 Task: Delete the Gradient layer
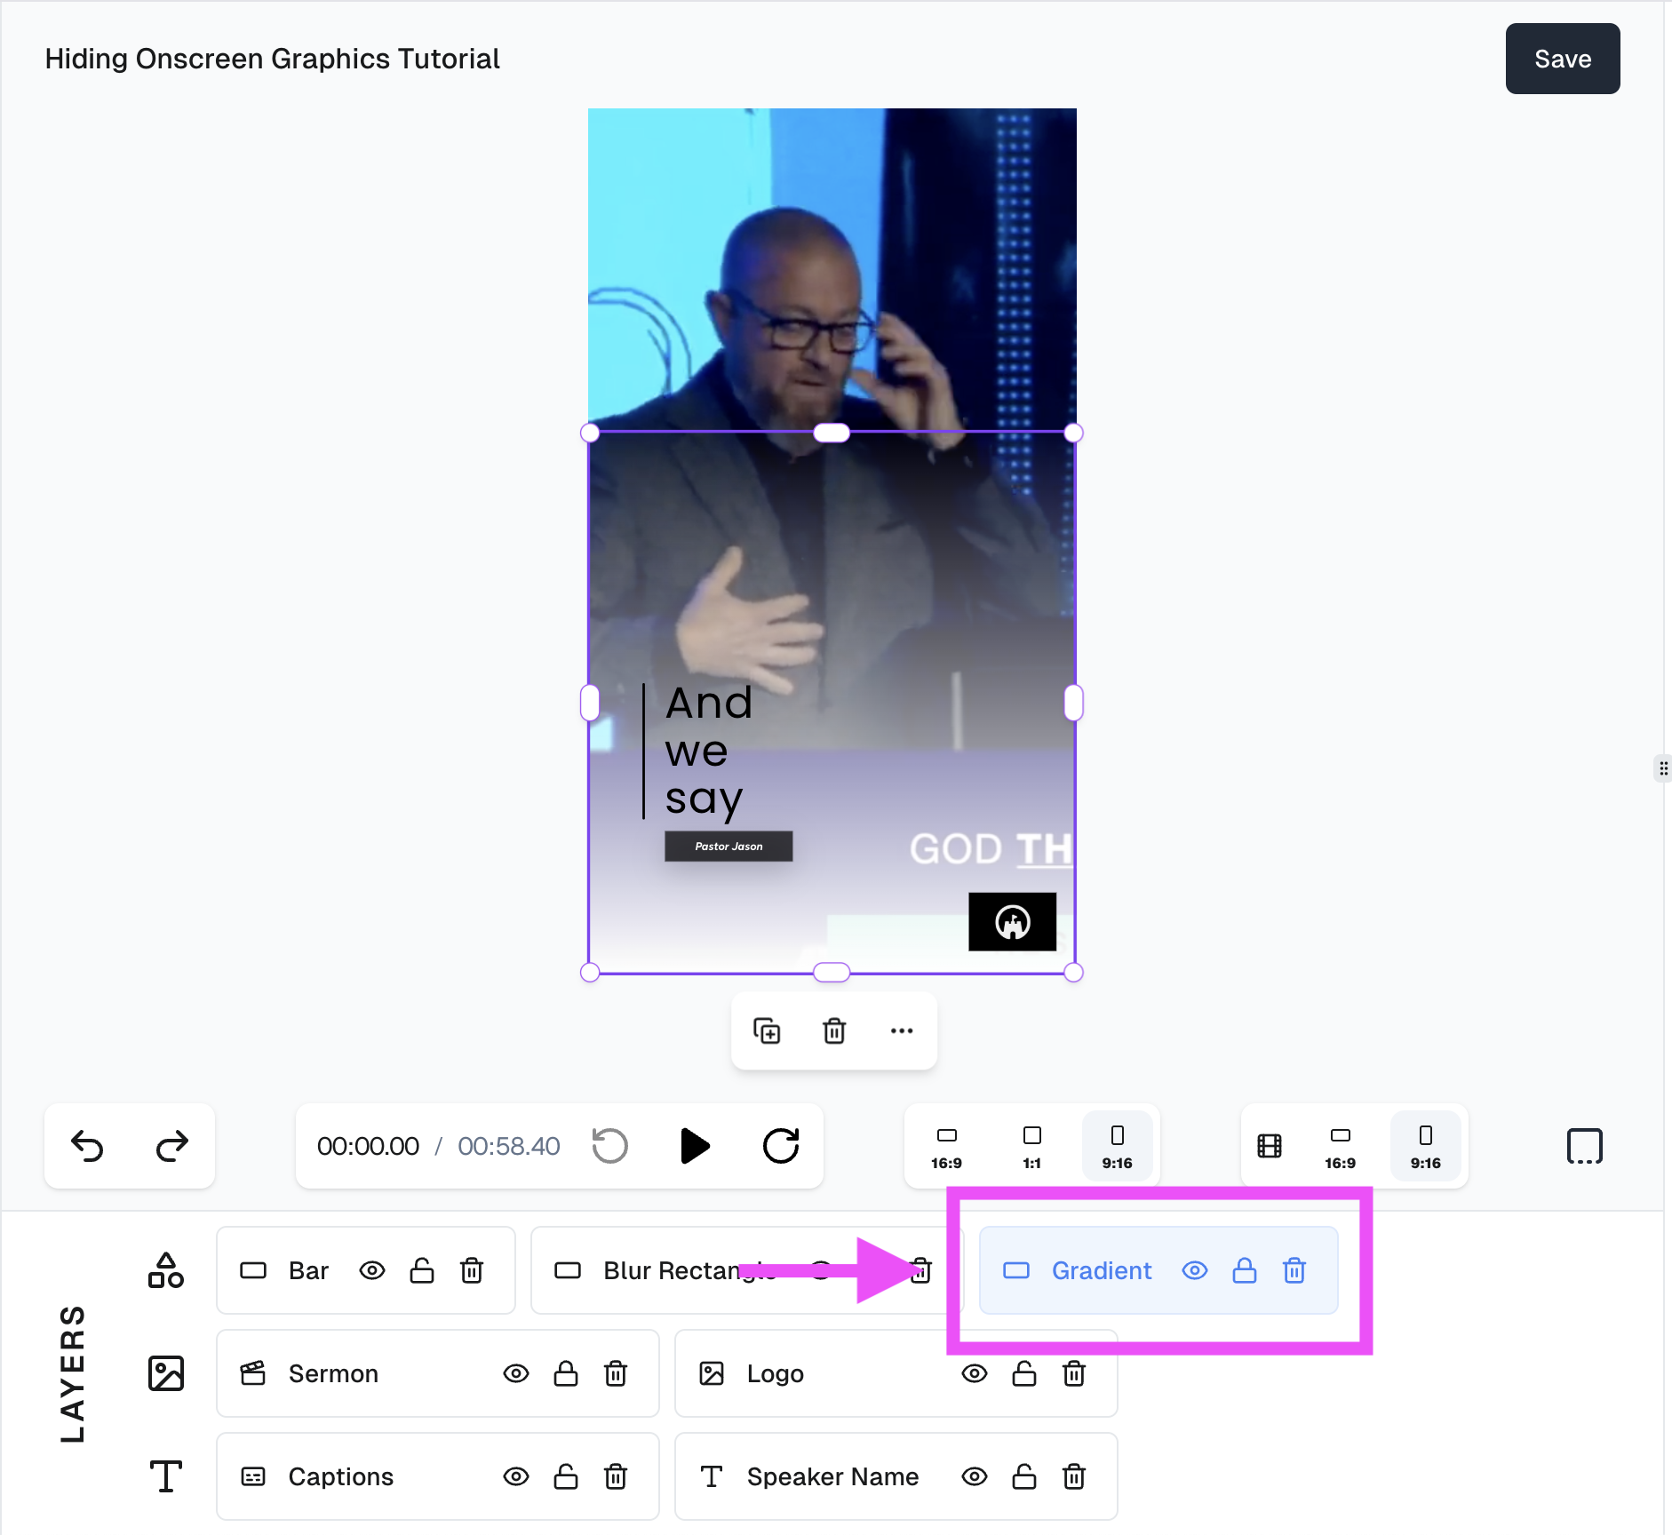pos(1294,1270)
